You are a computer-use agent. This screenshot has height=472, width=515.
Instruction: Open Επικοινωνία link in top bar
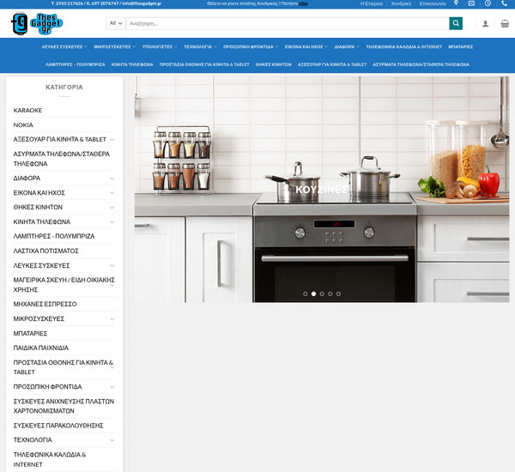pos(433,3)
